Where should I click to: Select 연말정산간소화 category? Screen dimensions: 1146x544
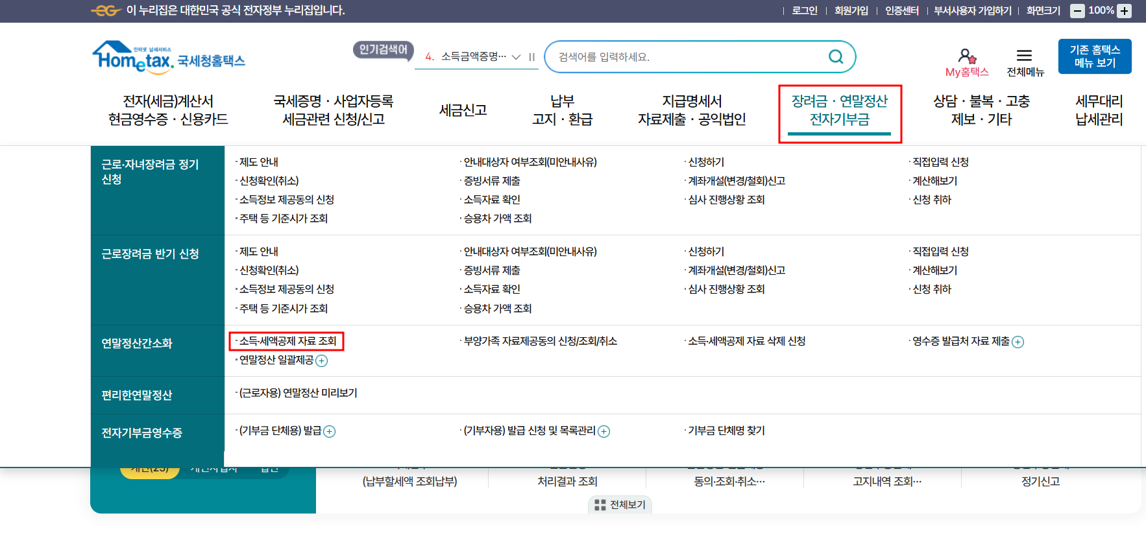click(158, 351)
